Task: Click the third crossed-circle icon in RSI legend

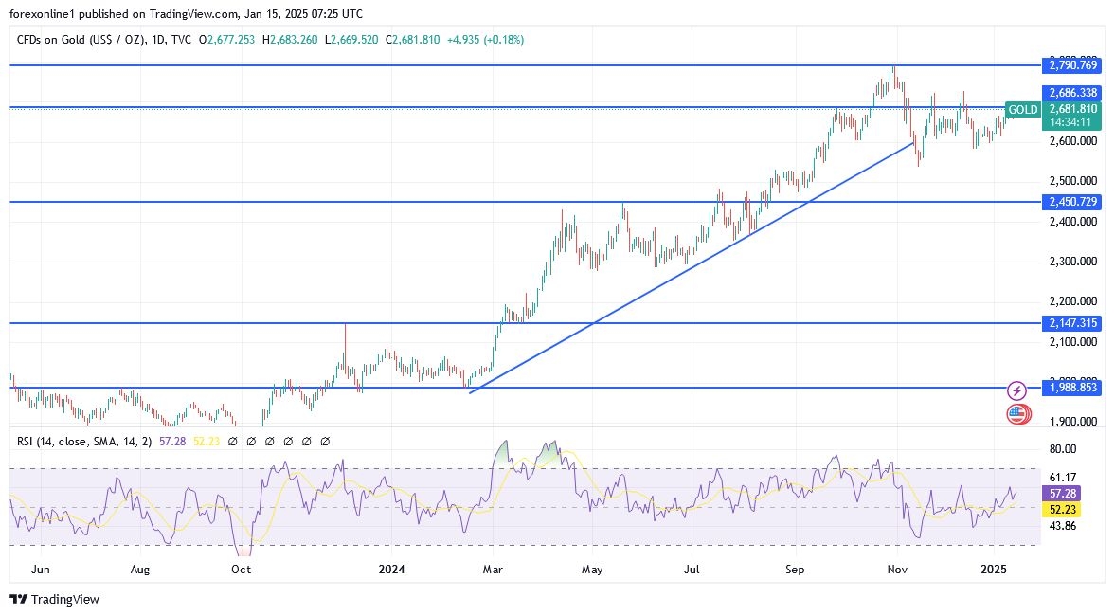Action: click(x=270, y=441)
